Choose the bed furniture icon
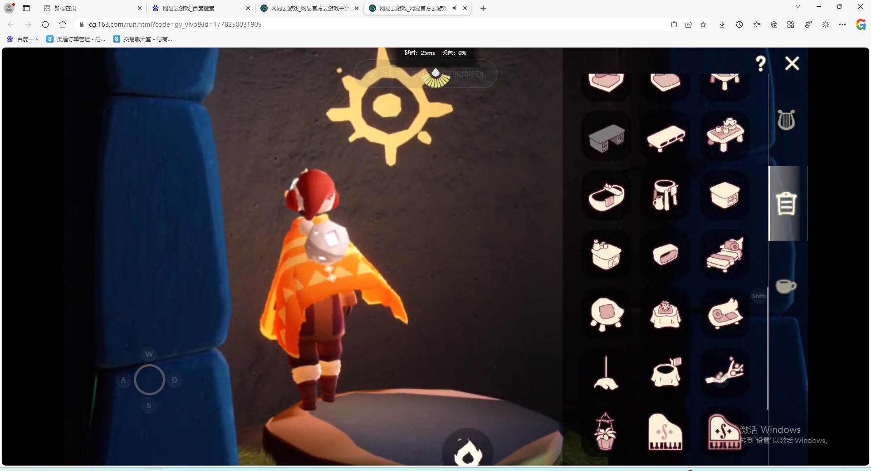The height and width of the screenshot is (471, 871). click(x=725, y=255)
